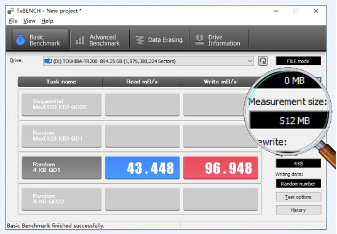337x234 pixels.
Task: Click the Basic Benchmark stopwatch icon
Action: point(20,40)
